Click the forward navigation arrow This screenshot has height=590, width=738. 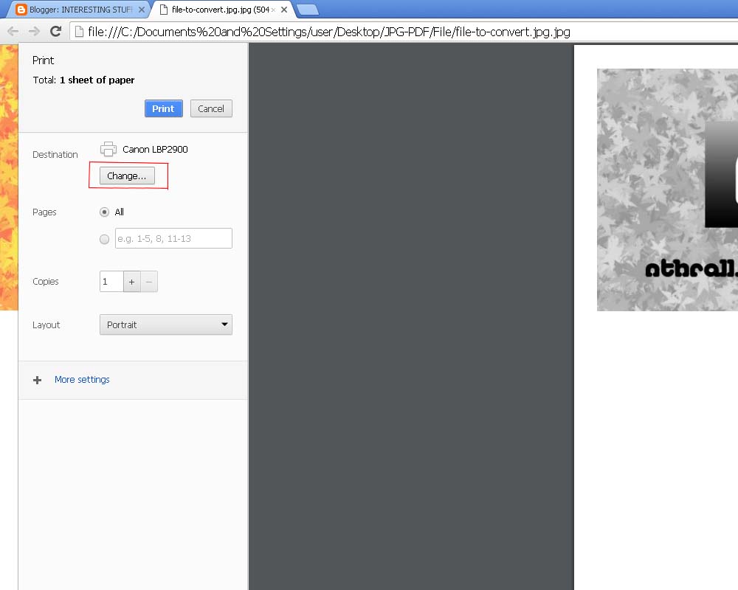(33, 32)
